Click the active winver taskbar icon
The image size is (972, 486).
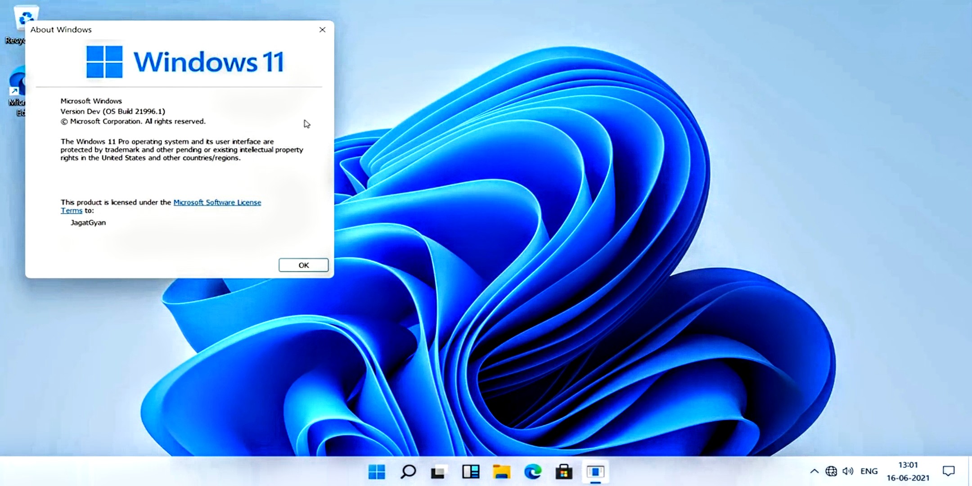(x=595, y=472)
